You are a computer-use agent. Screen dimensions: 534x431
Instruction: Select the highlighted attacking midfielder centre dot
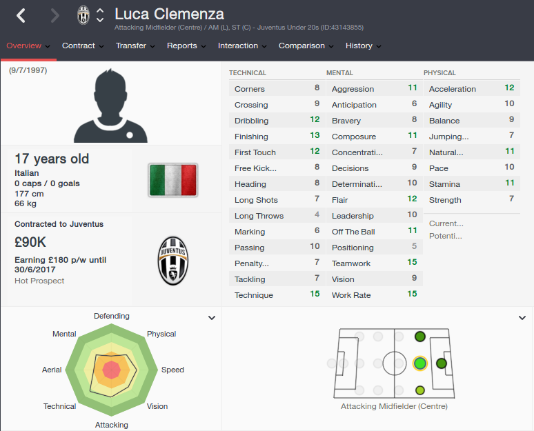(x=420, y=363)
